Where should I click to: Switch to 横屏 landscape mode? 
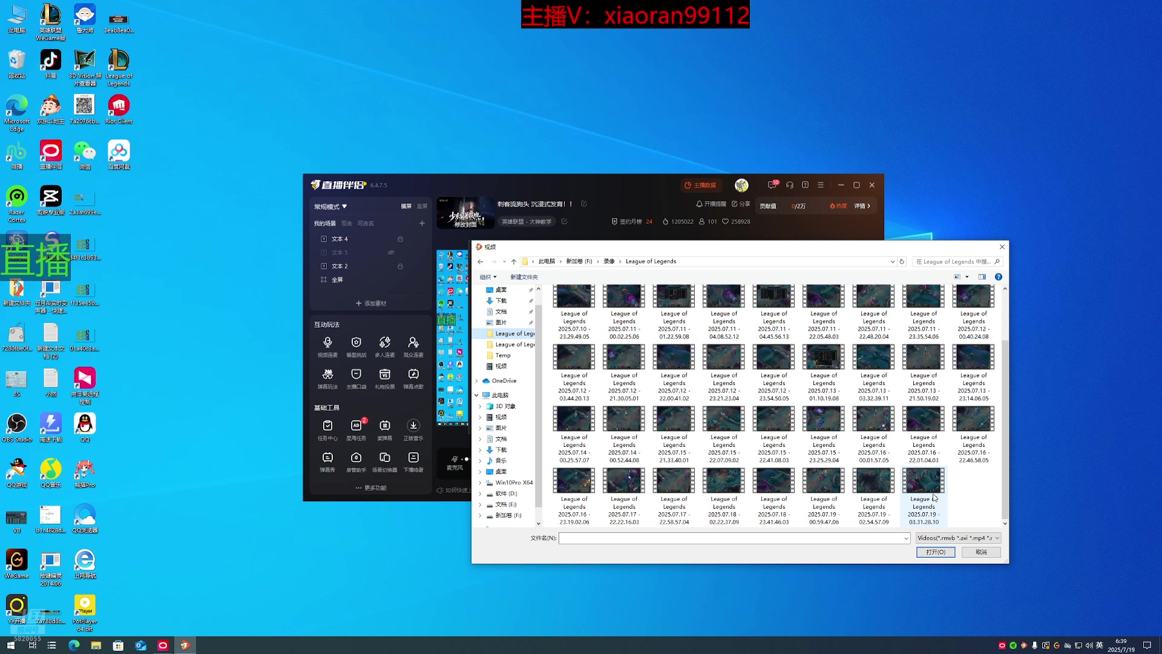tap(406, 206)
